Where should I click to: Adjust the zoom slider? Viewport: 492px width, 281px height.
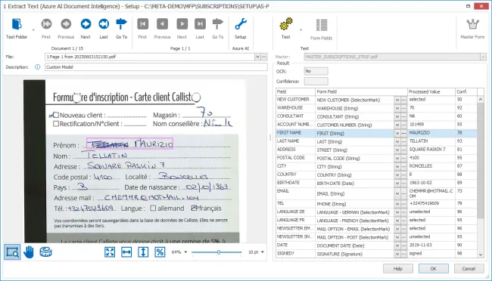219,252
